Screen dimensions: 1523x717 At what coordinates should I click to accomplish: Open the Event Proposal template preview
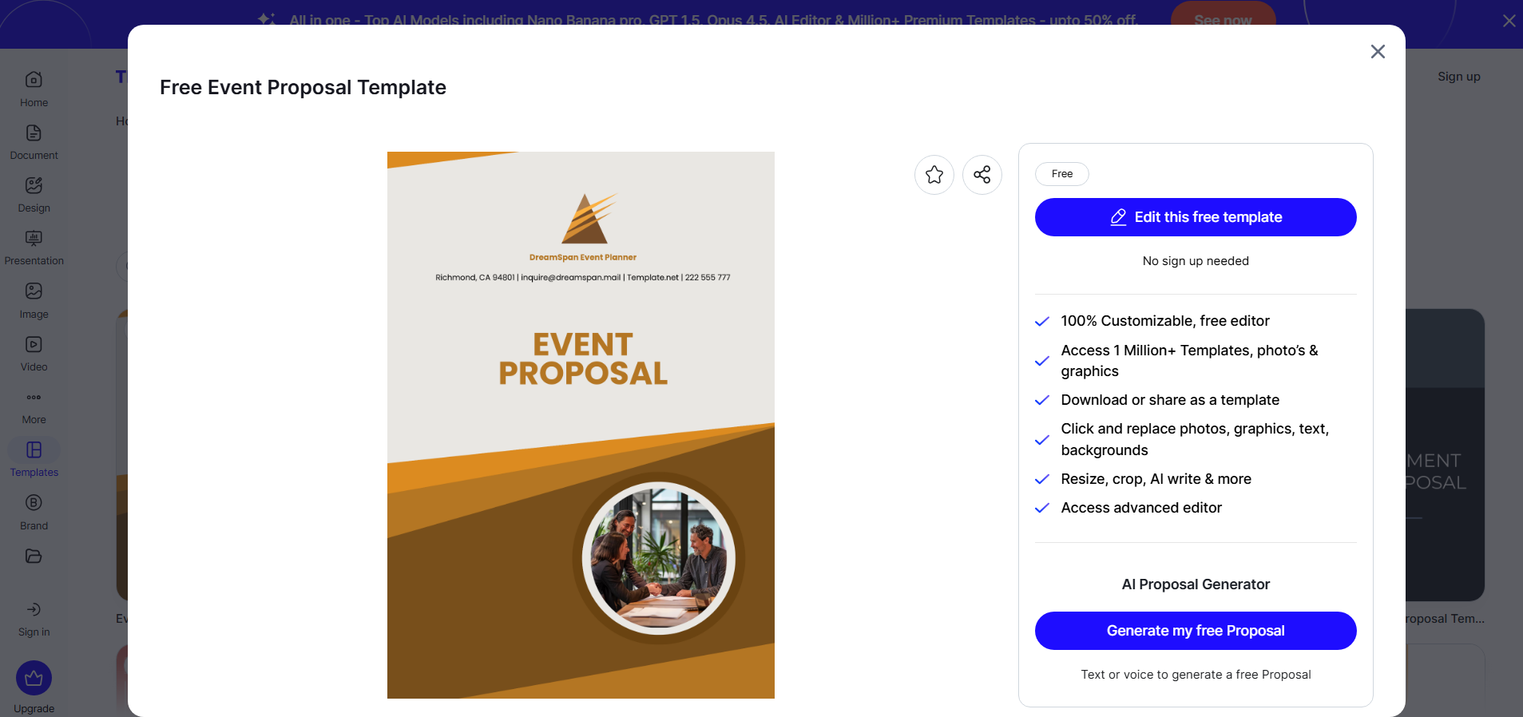581,425
